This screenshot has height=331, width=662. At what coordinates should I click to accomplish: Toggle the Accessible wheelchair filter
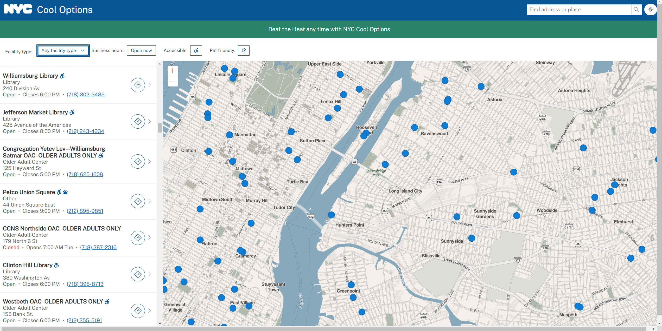196,50
